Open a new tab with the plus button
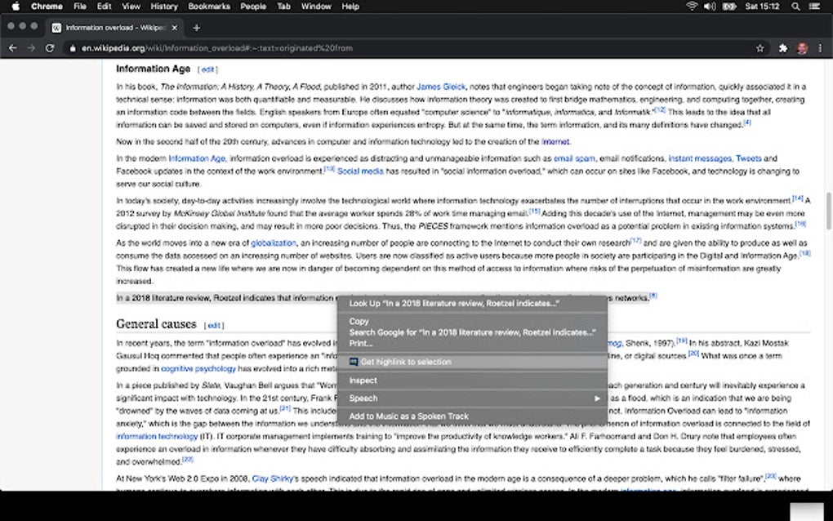This screenshot has width=833, height=521. point(197,28)
